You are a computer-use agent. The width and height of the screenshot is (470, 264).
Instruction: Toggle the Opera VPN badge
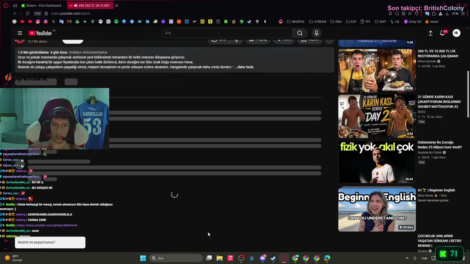37,14
